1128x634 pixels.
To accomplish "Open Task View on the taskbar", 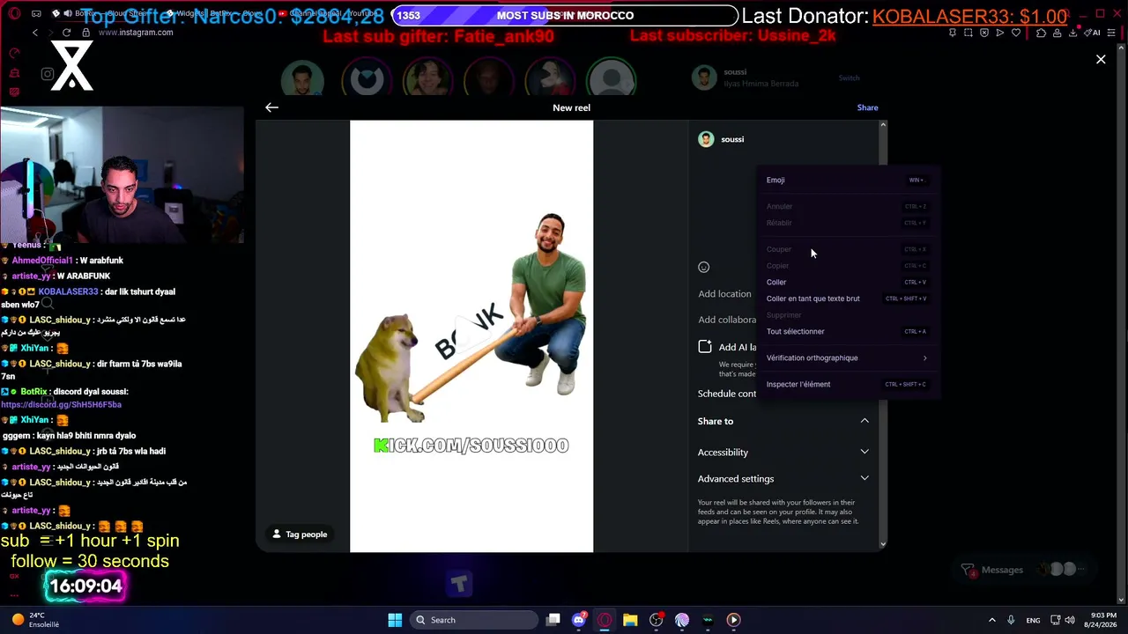I will [553, 620].
